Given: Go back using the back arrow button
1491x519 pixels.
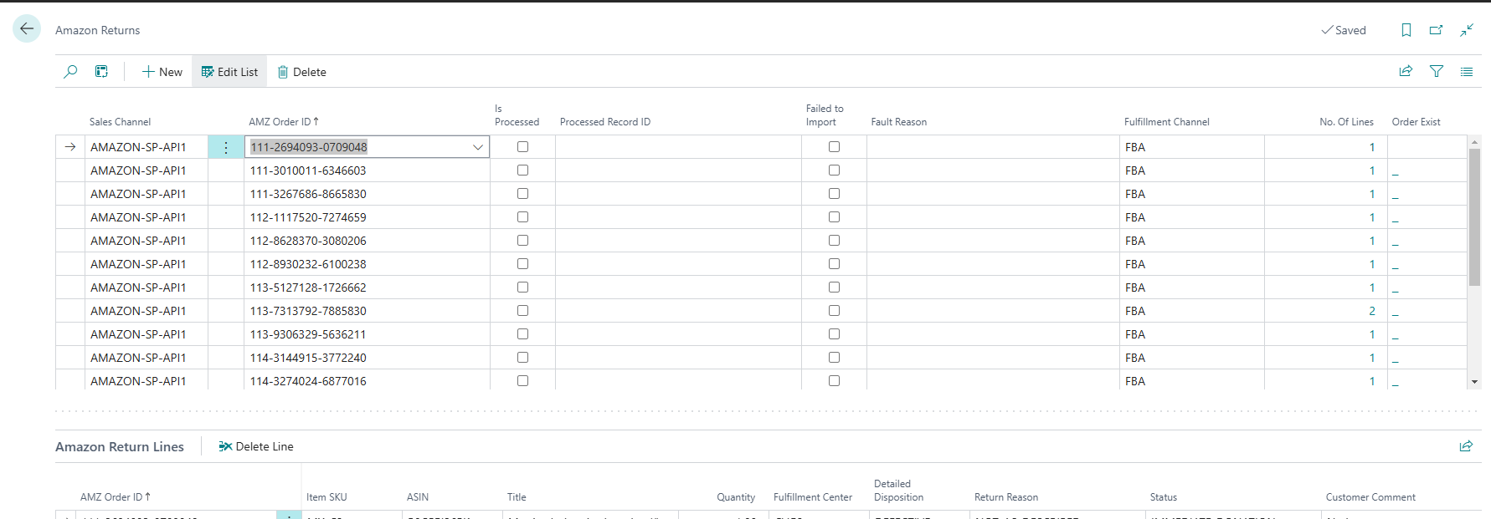Looking at the screenshot, I should tap(27, 28).
